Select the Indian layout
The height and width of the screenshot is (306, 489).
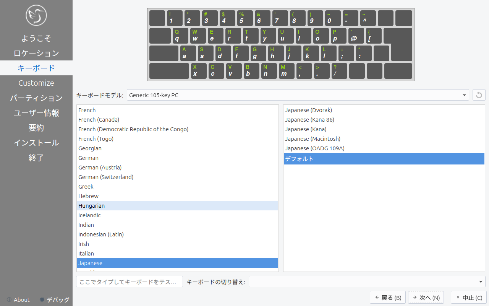178,225
